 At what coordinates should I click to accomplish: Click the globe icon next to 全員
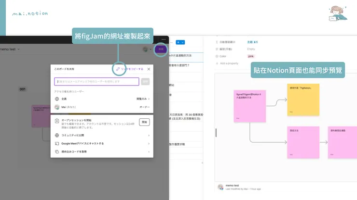[x=57, y=99]
